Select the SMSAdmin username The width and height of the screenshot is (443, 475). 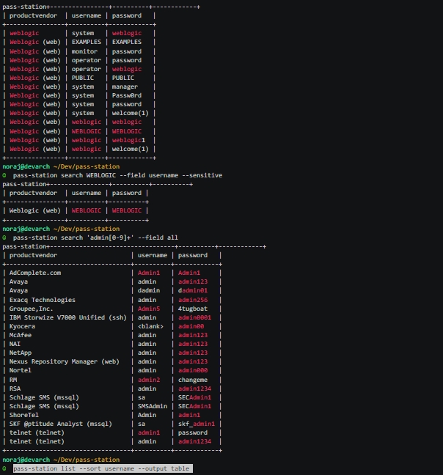(x=153, y=406)
